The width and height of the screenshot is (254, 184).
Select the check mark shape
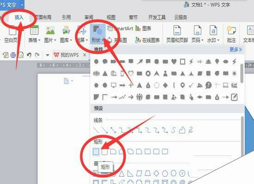(191, 85)
